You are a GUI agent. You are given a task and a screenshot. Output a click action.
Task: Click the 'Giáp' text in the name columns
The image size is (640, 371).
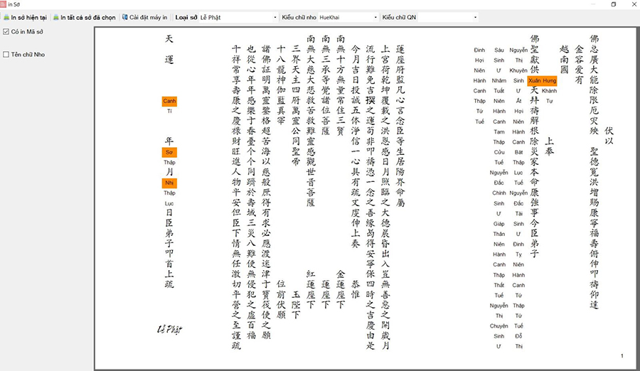(498, 224)
